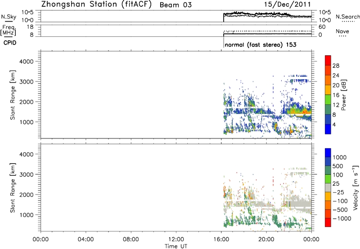Click the '16:00' time tick label

click(221, 240)
